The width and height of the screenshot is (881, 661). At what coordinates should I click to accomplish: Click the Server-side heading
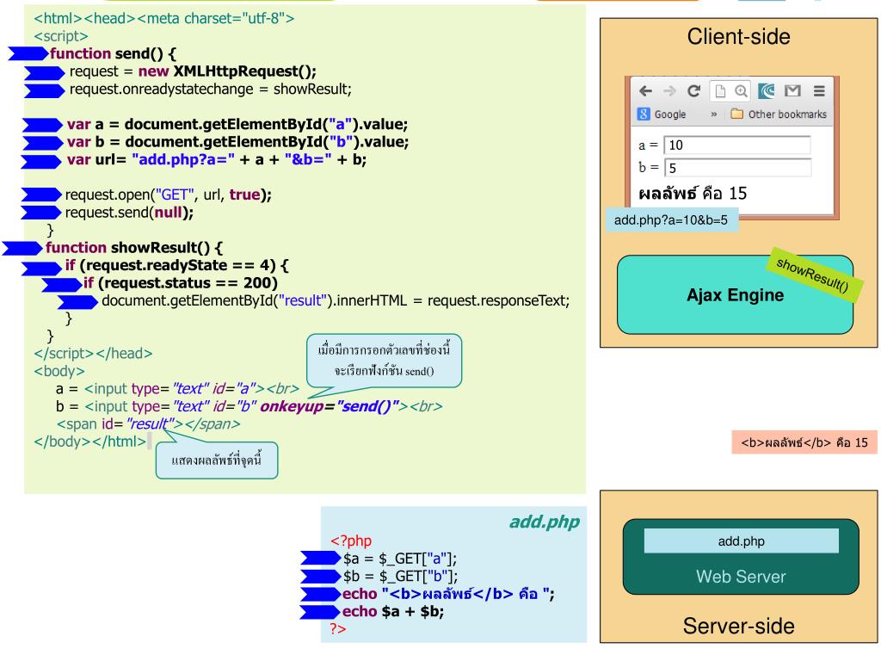pyautogui.click(x=738, y=626)
